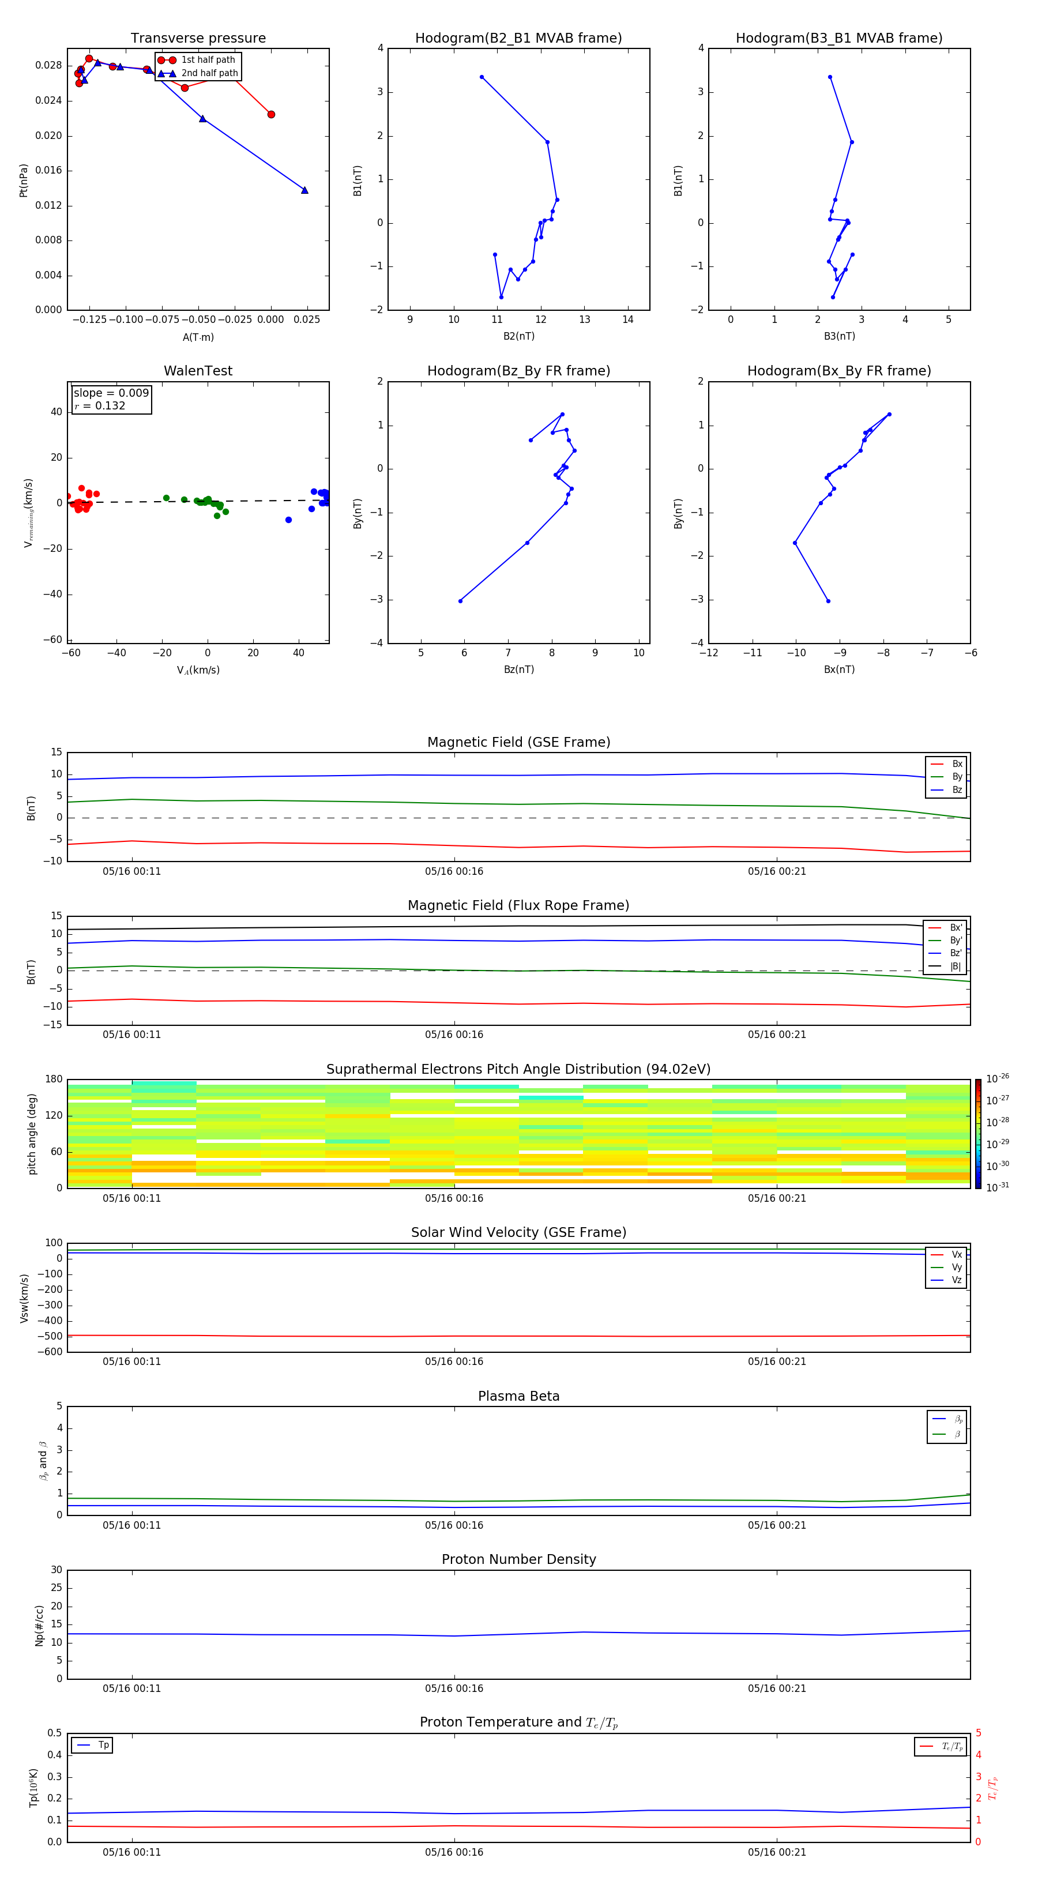
Task: Click topmost point in B2_B1 hodogram
Action: [482, 77]
